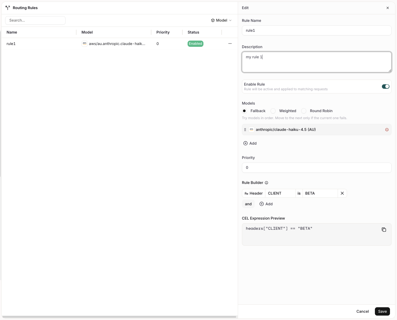Click the Rule Builder info icon
The width and height of the screenshot is (397, 320).
click(266, 183)
